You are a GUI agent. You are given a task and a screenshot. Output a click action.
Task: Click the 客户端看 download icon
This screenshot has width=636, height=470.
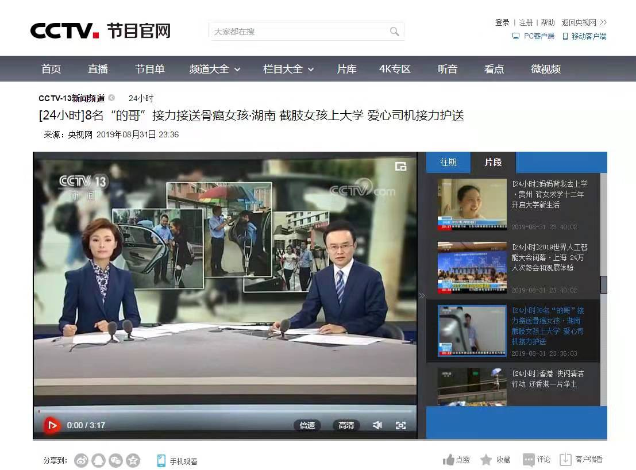point(565,460)
